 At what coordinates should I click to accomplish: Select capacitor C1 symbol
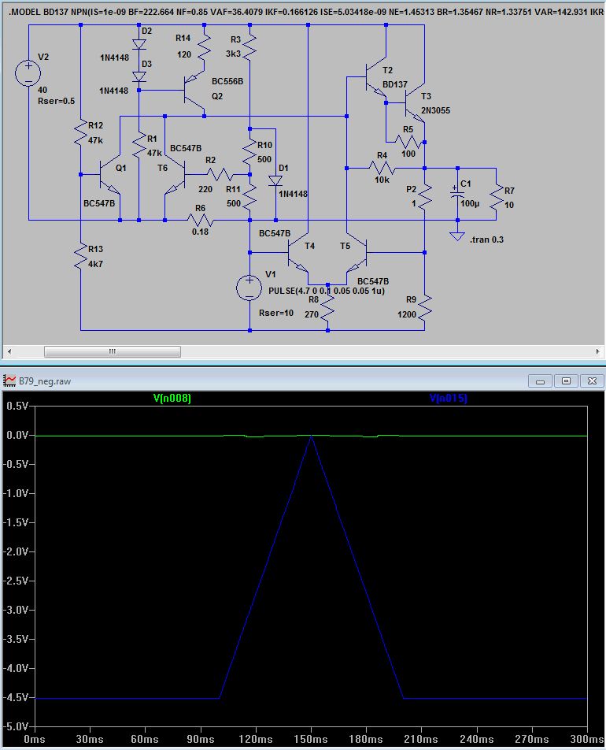(x=457, y=193)
